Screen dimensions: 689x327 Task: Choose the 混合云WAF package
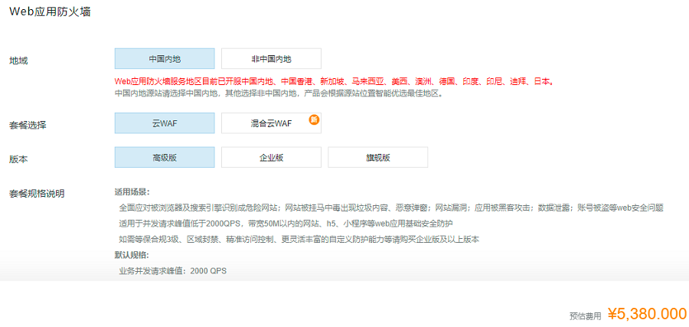point(271,123)
